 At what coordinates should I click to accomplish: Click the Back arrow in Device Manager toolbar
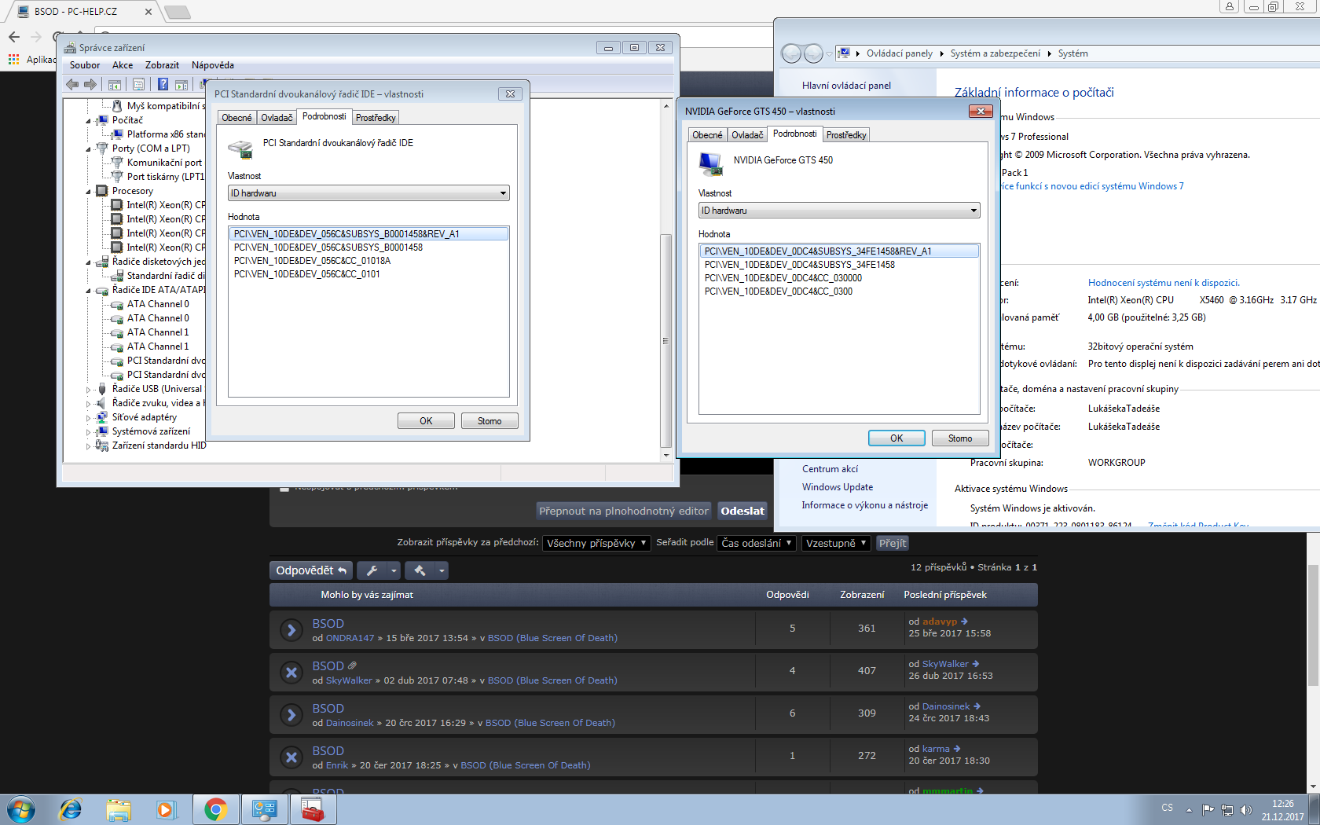(72, 84)
